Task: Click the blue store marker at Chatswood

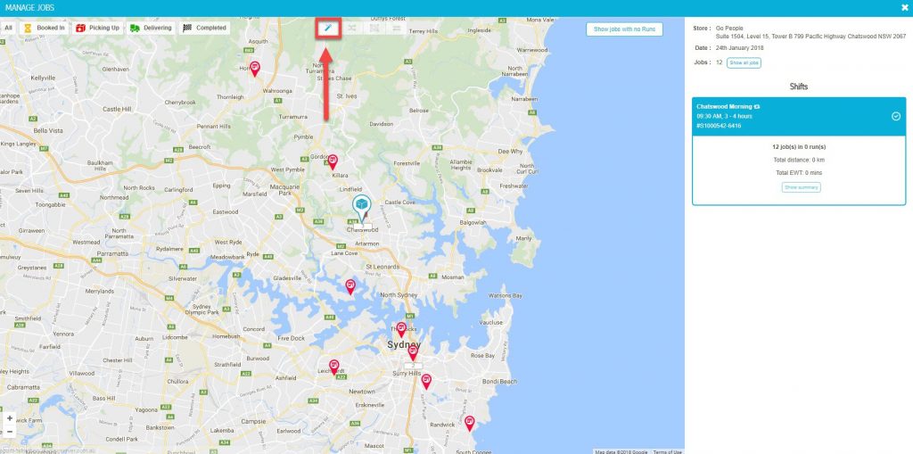Action: click(362, 207)
